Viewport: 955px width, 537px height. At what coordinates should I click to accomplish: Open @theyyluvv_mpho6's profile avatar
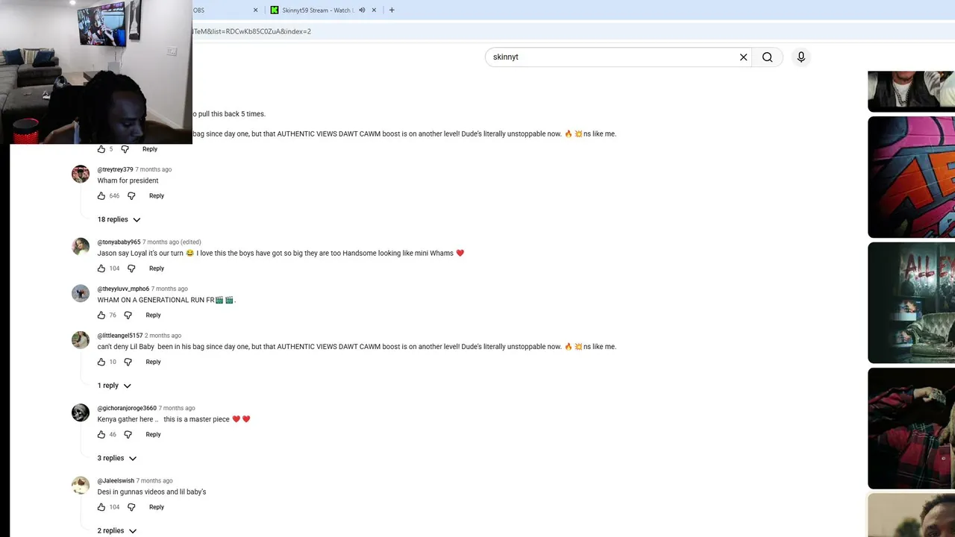81,293
